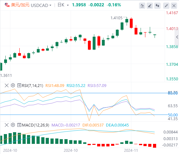Click the RSI3:57.09 value
The height and width of the screenshot is (154, 179).
coord(97,85)
